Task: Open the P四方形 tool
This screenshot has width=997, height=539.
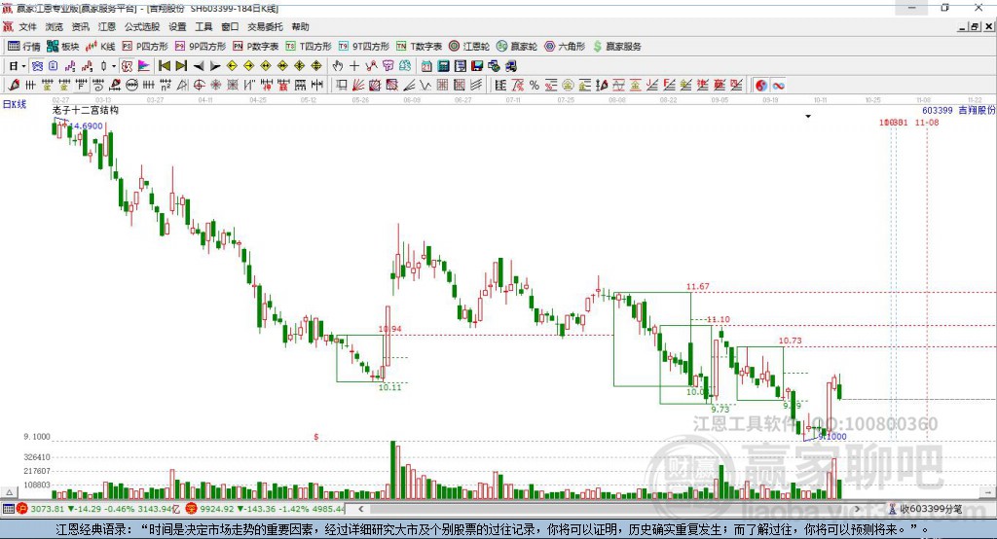Action: coord(144,47)
